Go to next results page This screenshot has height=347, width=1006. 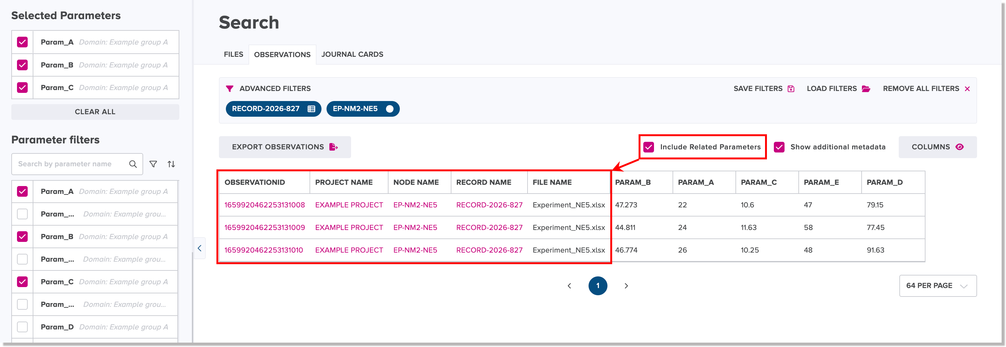click(x=626, y=286)
